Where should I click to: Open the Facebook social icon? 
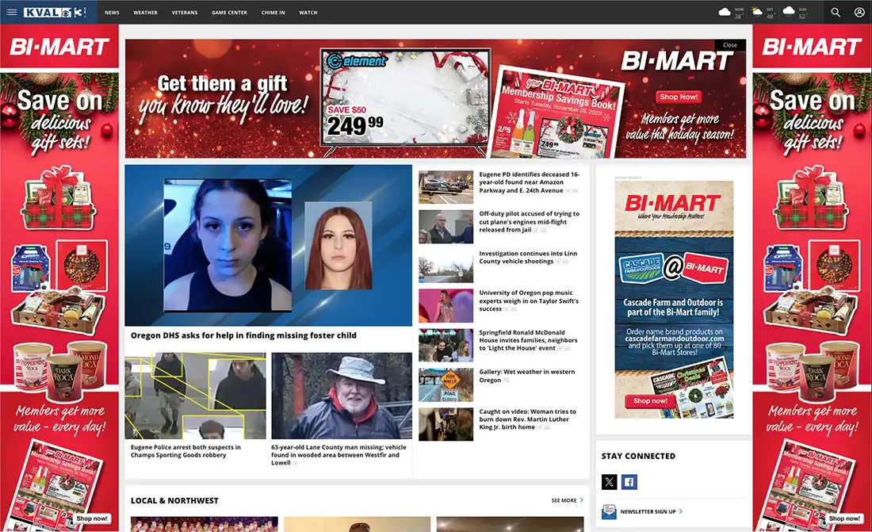[629, 482]
